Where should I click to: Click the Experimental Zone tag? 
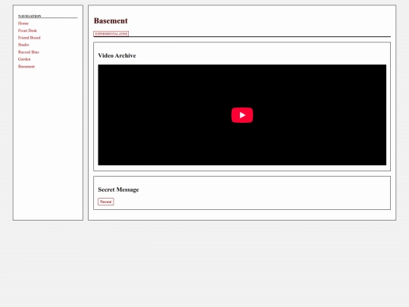(111, 33)
